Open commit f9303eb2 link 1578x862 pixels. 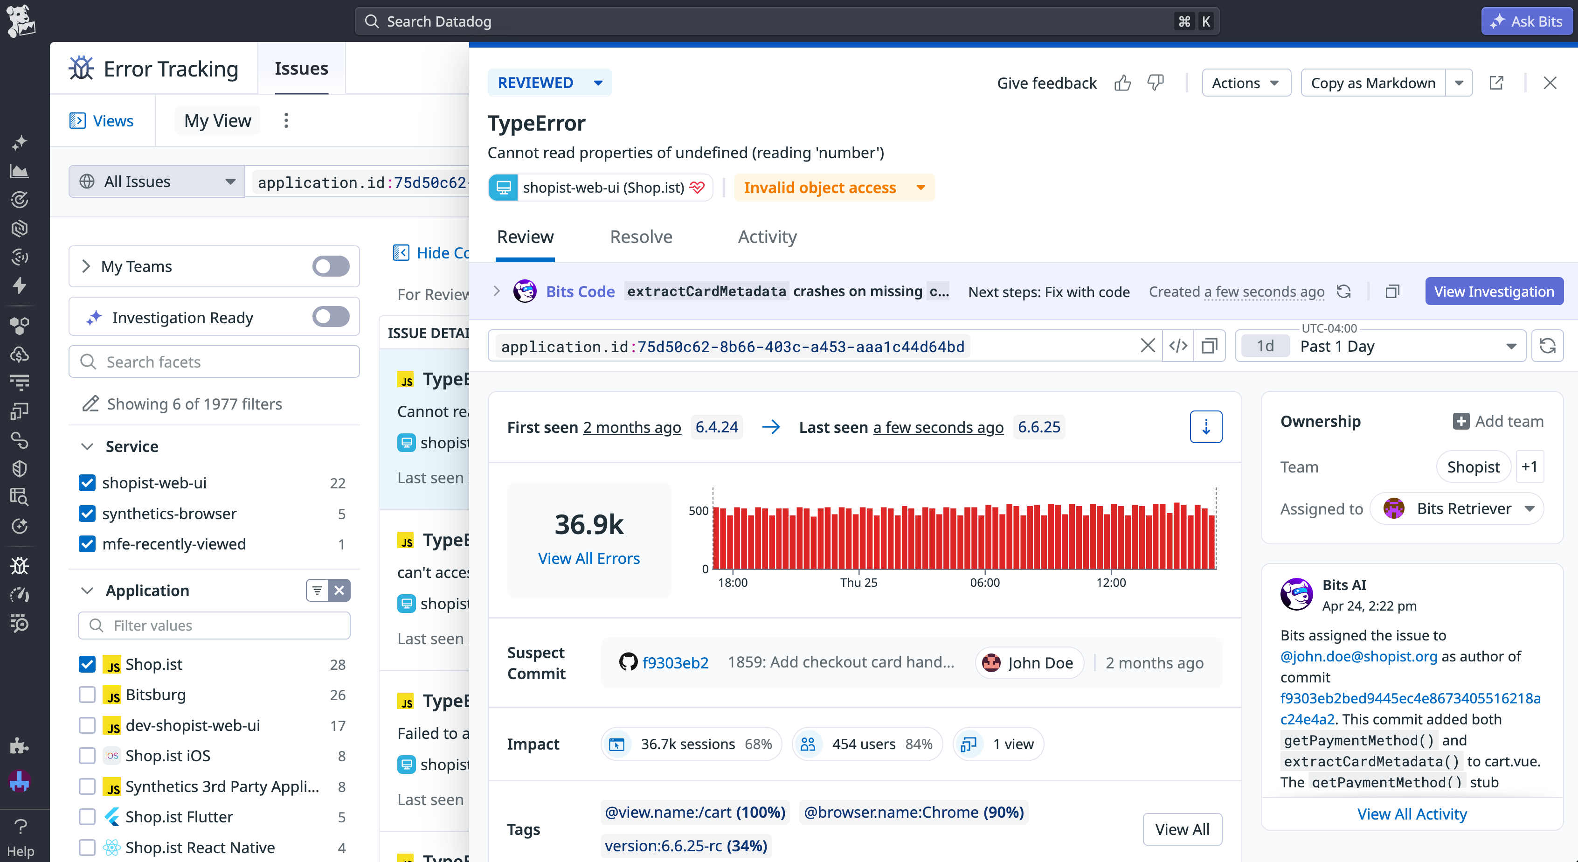pyautogui.click(x=675, y=662)
